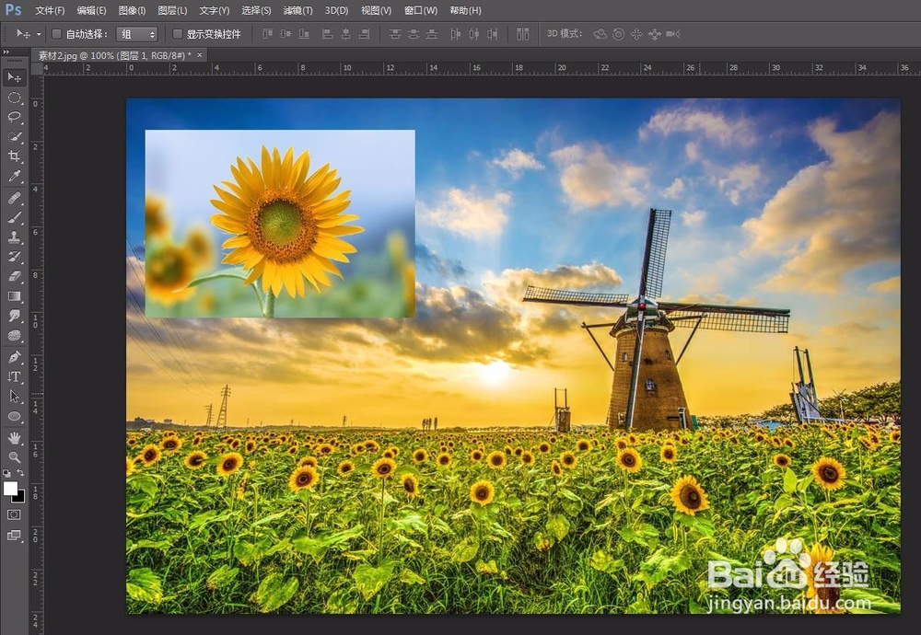This screenshot has width=921, height=635.
Task: Open the 图层(L) menu
Action: click(x=172, y=10)
